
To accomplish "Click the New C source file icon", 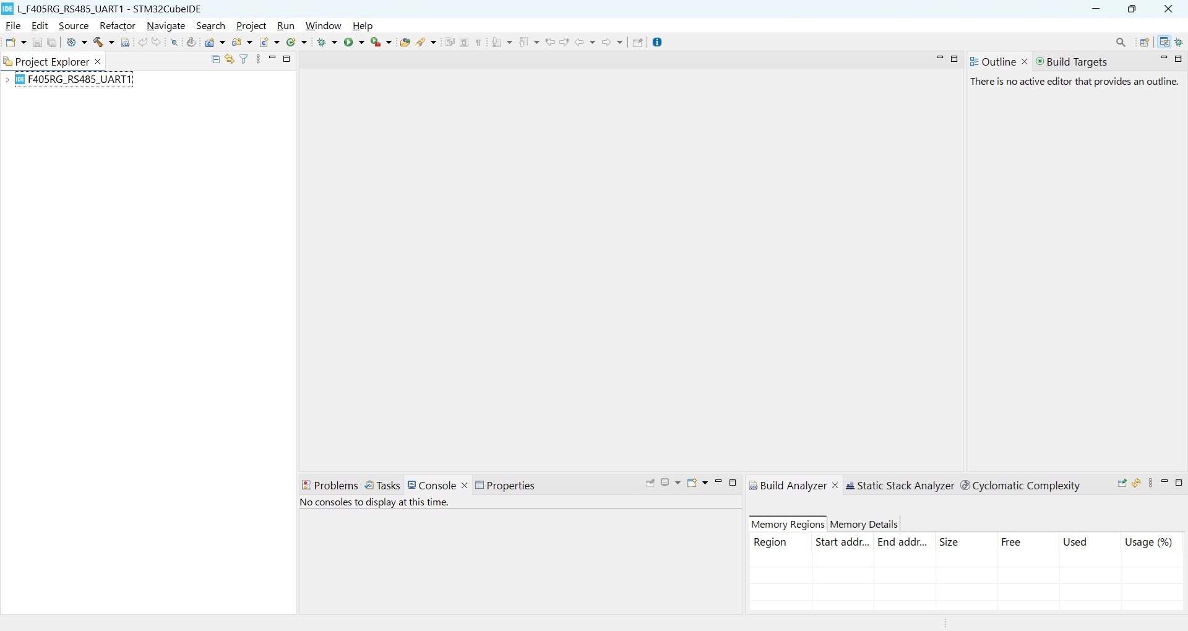I will 265,43.
